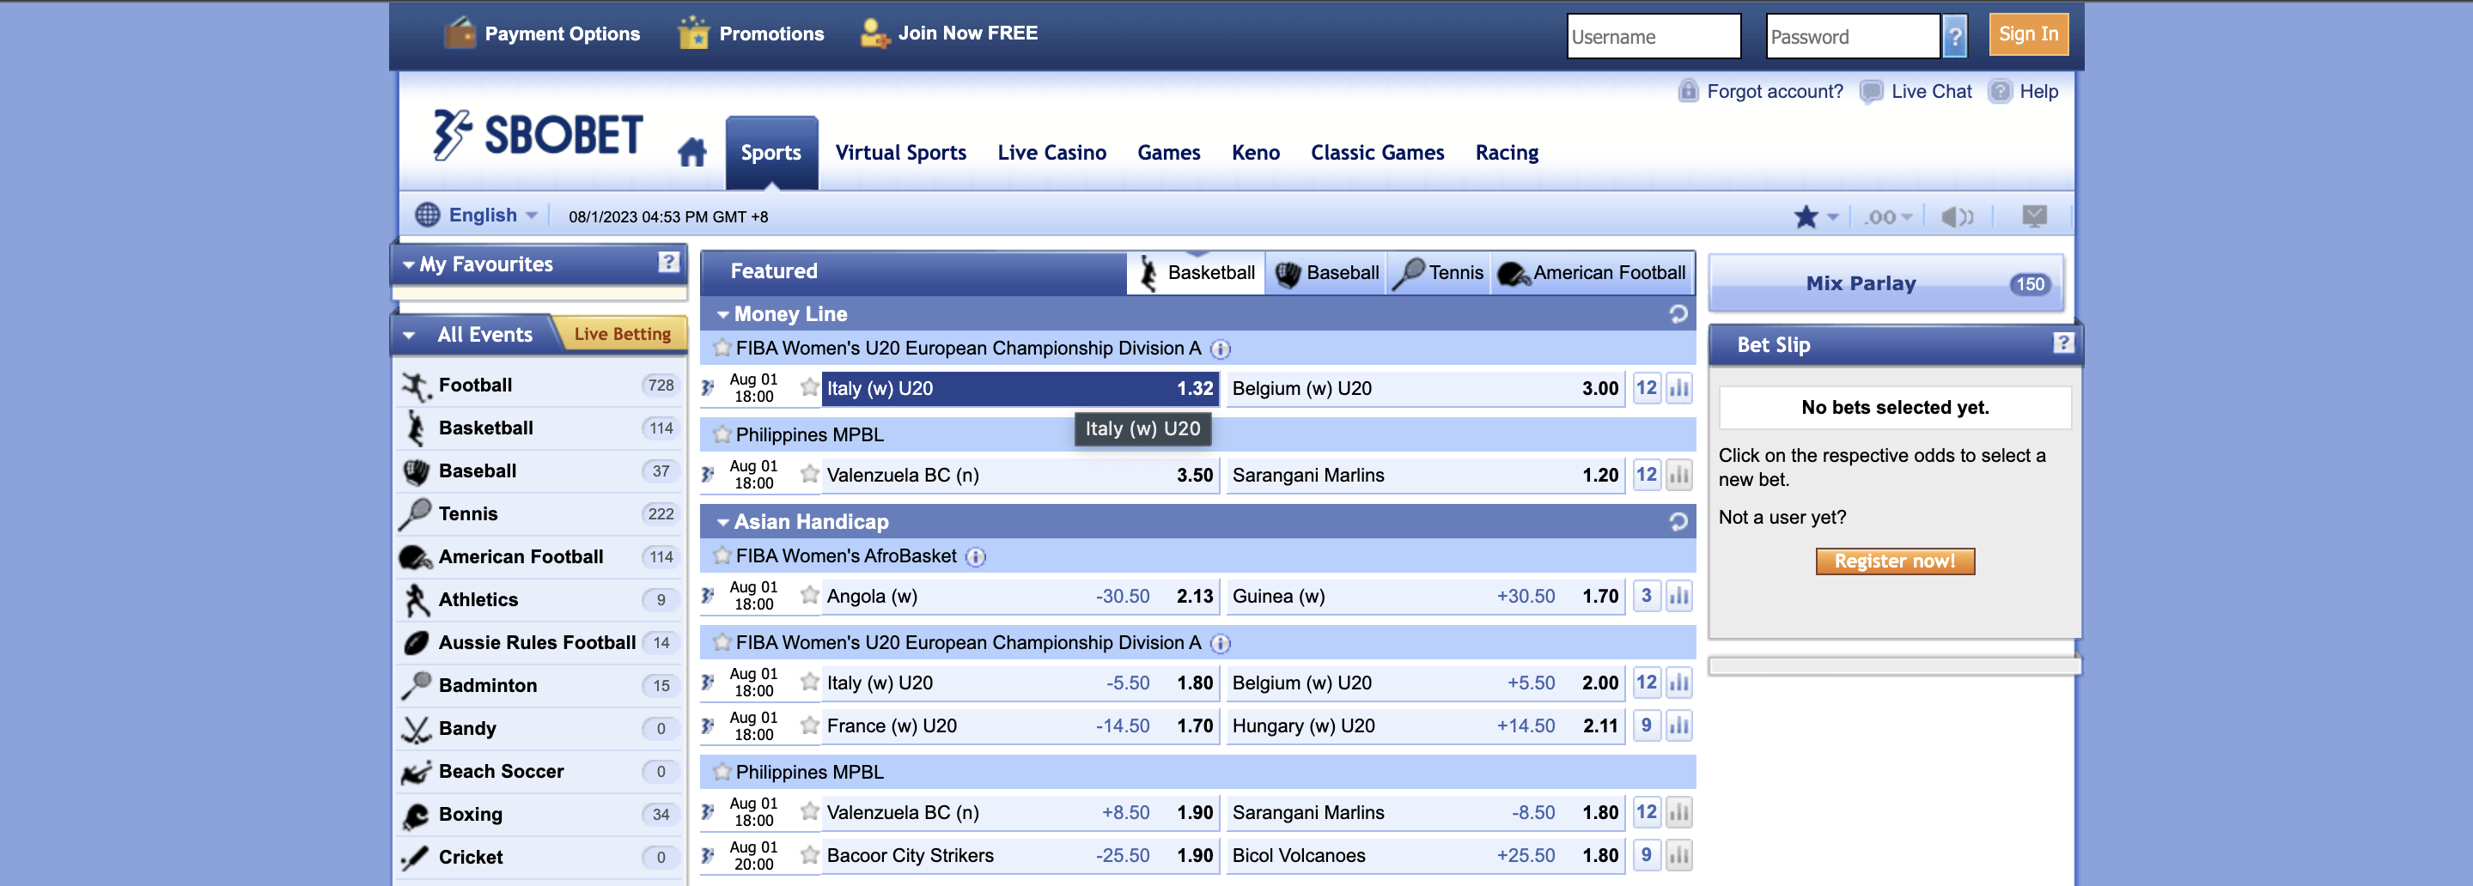The height and width of the screenshot is (886, 2473).
Task: Open the English language dropdown
Action: pos(476,215)
